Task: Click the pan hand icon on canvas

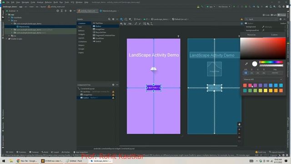Action: (x=239, y=124)
